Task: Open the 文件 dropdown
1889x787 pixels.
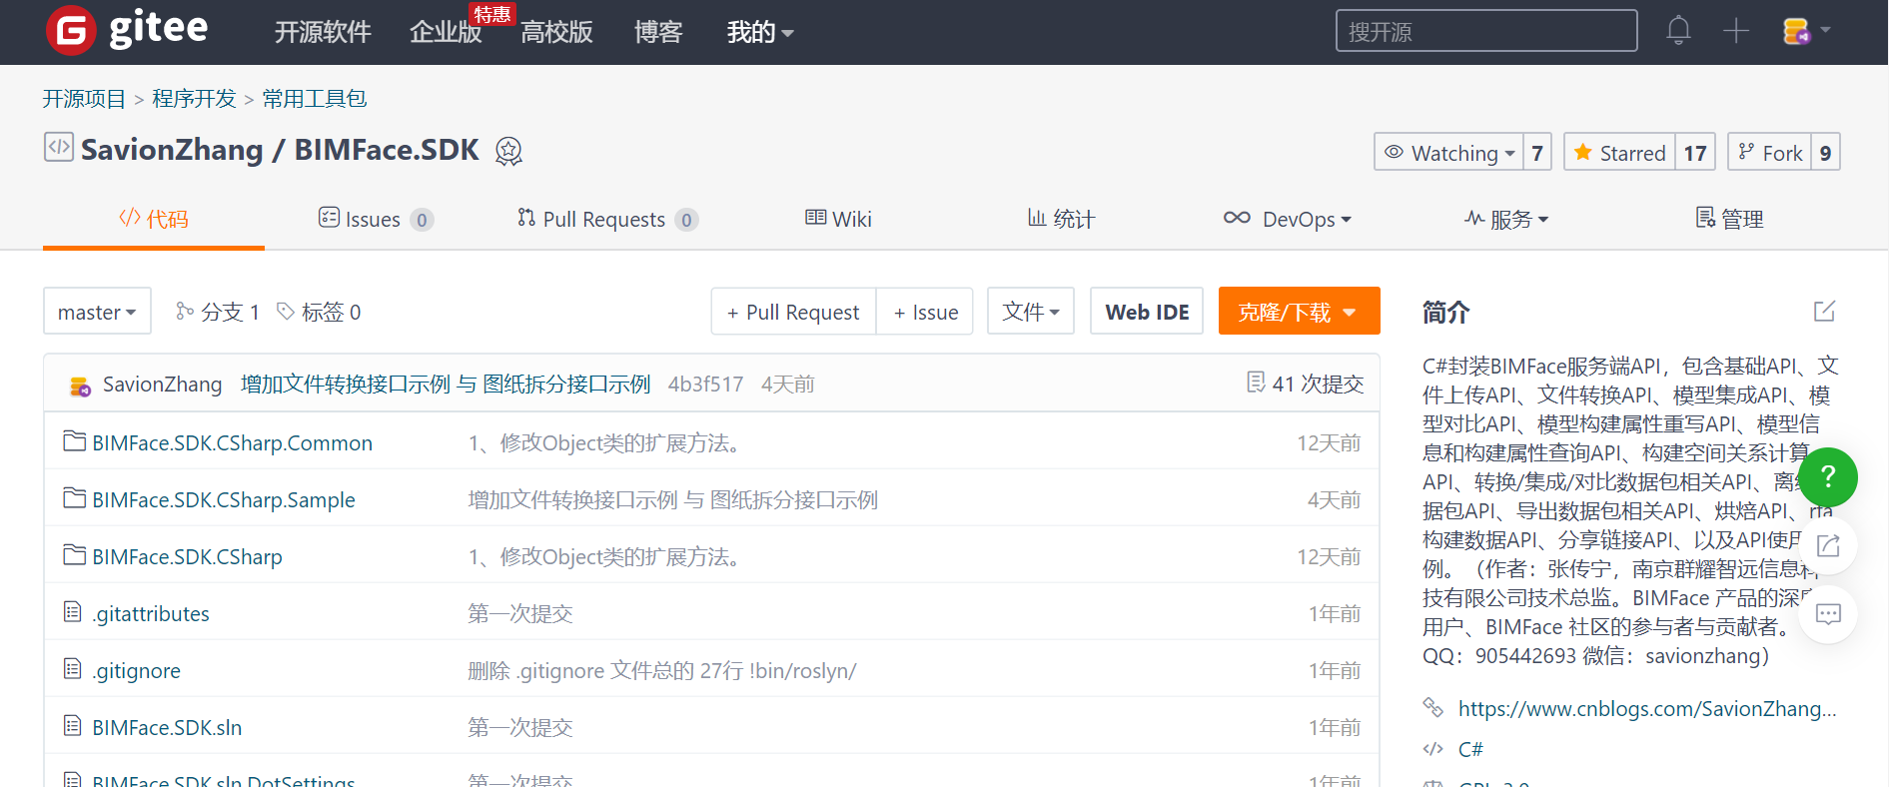Action: (1031, 312)
